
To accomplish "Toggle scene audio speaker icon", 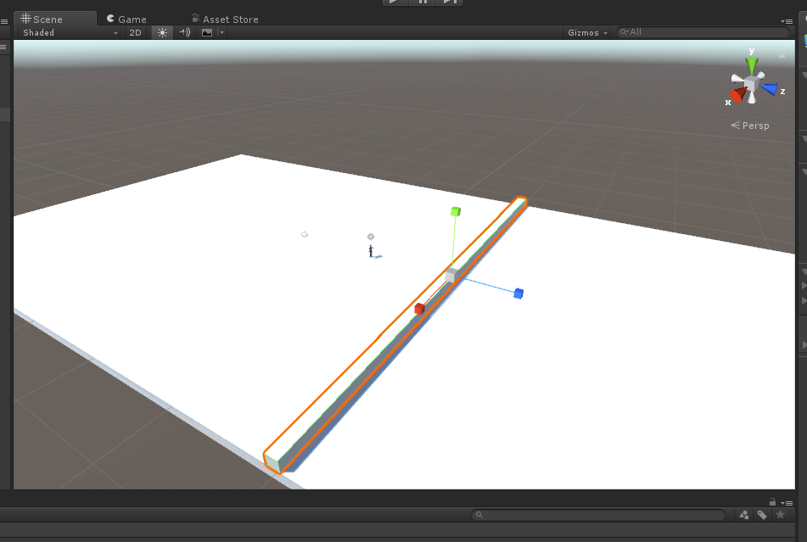I will point(184,32).
